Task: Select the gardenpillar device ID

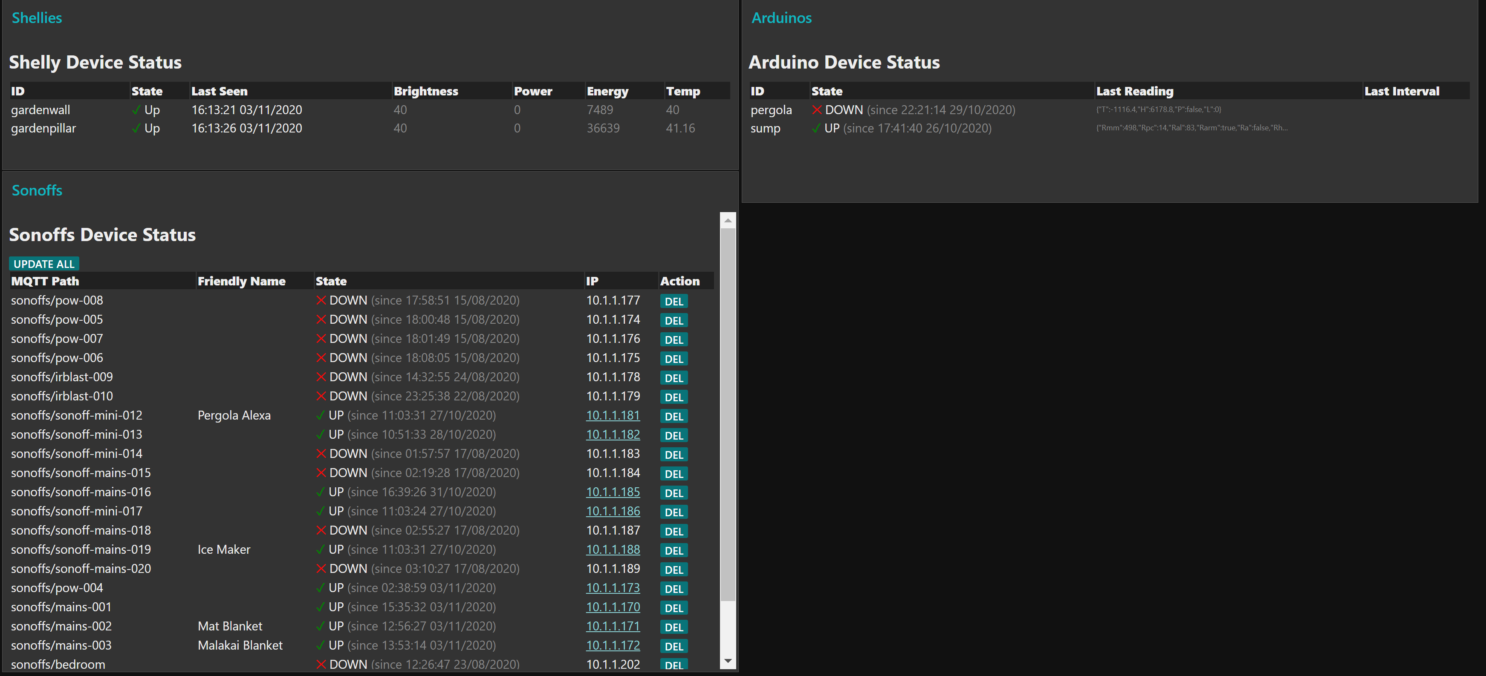Action: 43,128
